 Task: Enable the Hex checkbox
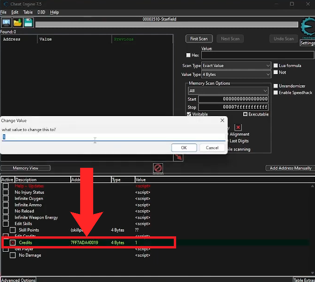(x=189, y=55)
